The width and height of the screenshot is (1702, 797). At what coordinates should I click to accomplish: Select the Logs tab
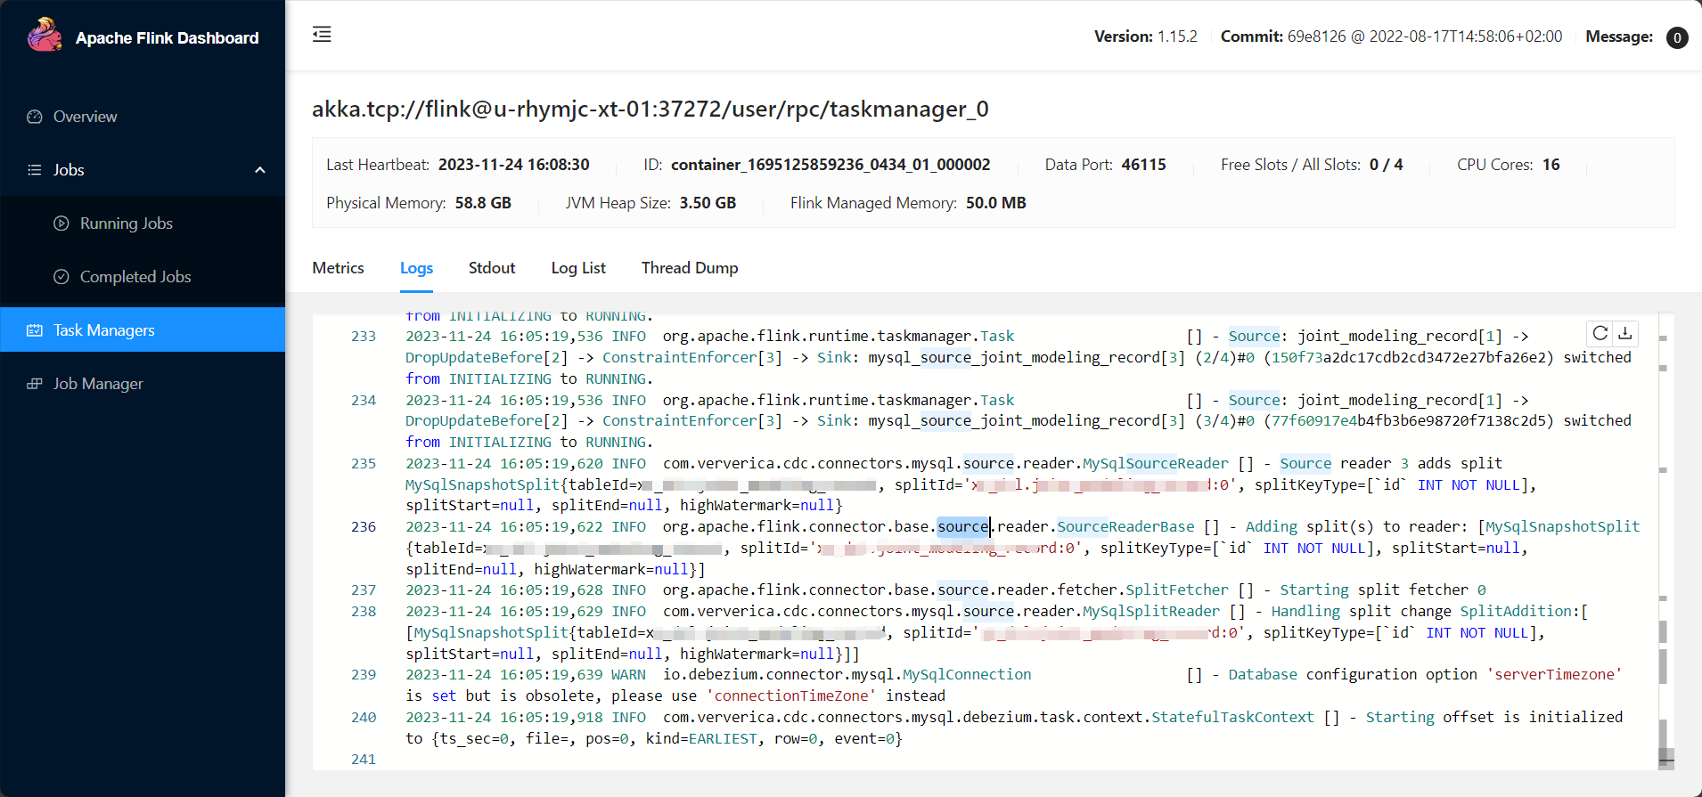tap(416, 268)
